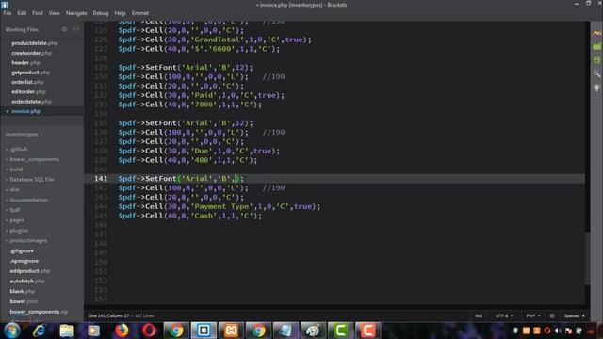Click the volume speaker tray icon

[558, 331]
